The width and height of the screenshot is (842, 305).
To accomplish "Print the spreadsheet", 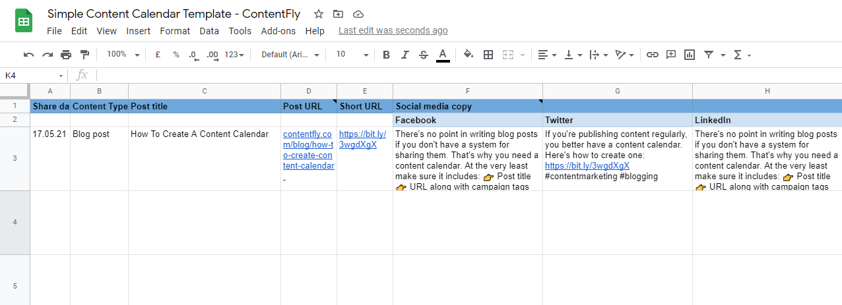I will (66, 55).
